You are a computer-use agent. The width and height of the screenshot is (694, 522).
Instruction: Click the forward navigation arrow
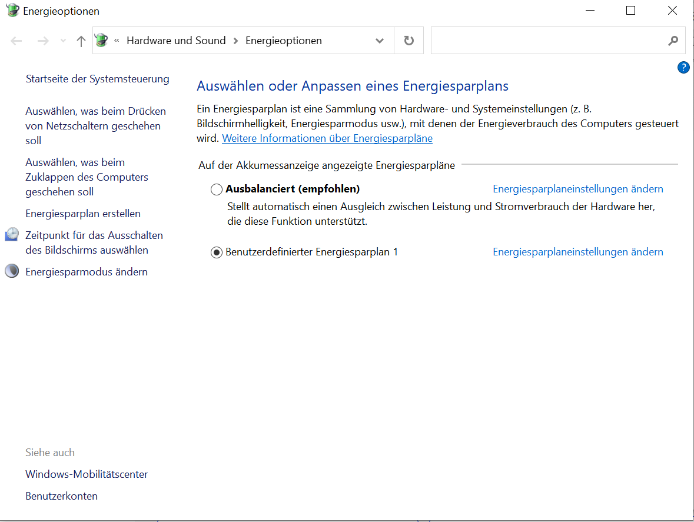(x=43, y=41)
